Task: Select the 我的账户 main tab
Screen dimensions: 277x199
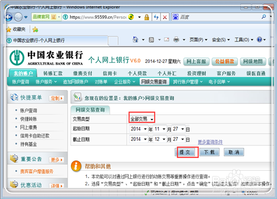Action: [x=23, y=74]
